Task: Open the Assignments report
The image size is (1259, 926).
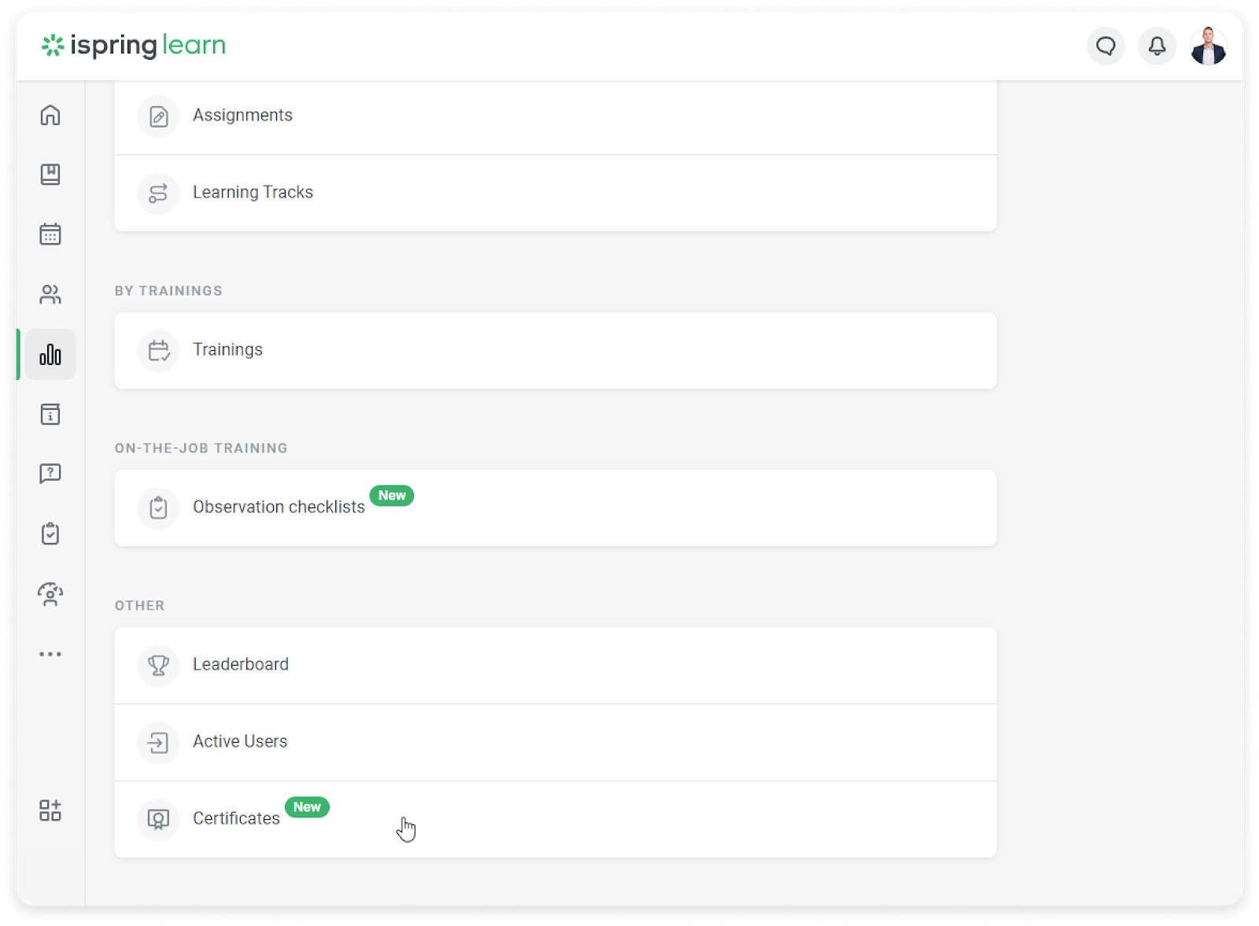Action: [x=242, y=116]
